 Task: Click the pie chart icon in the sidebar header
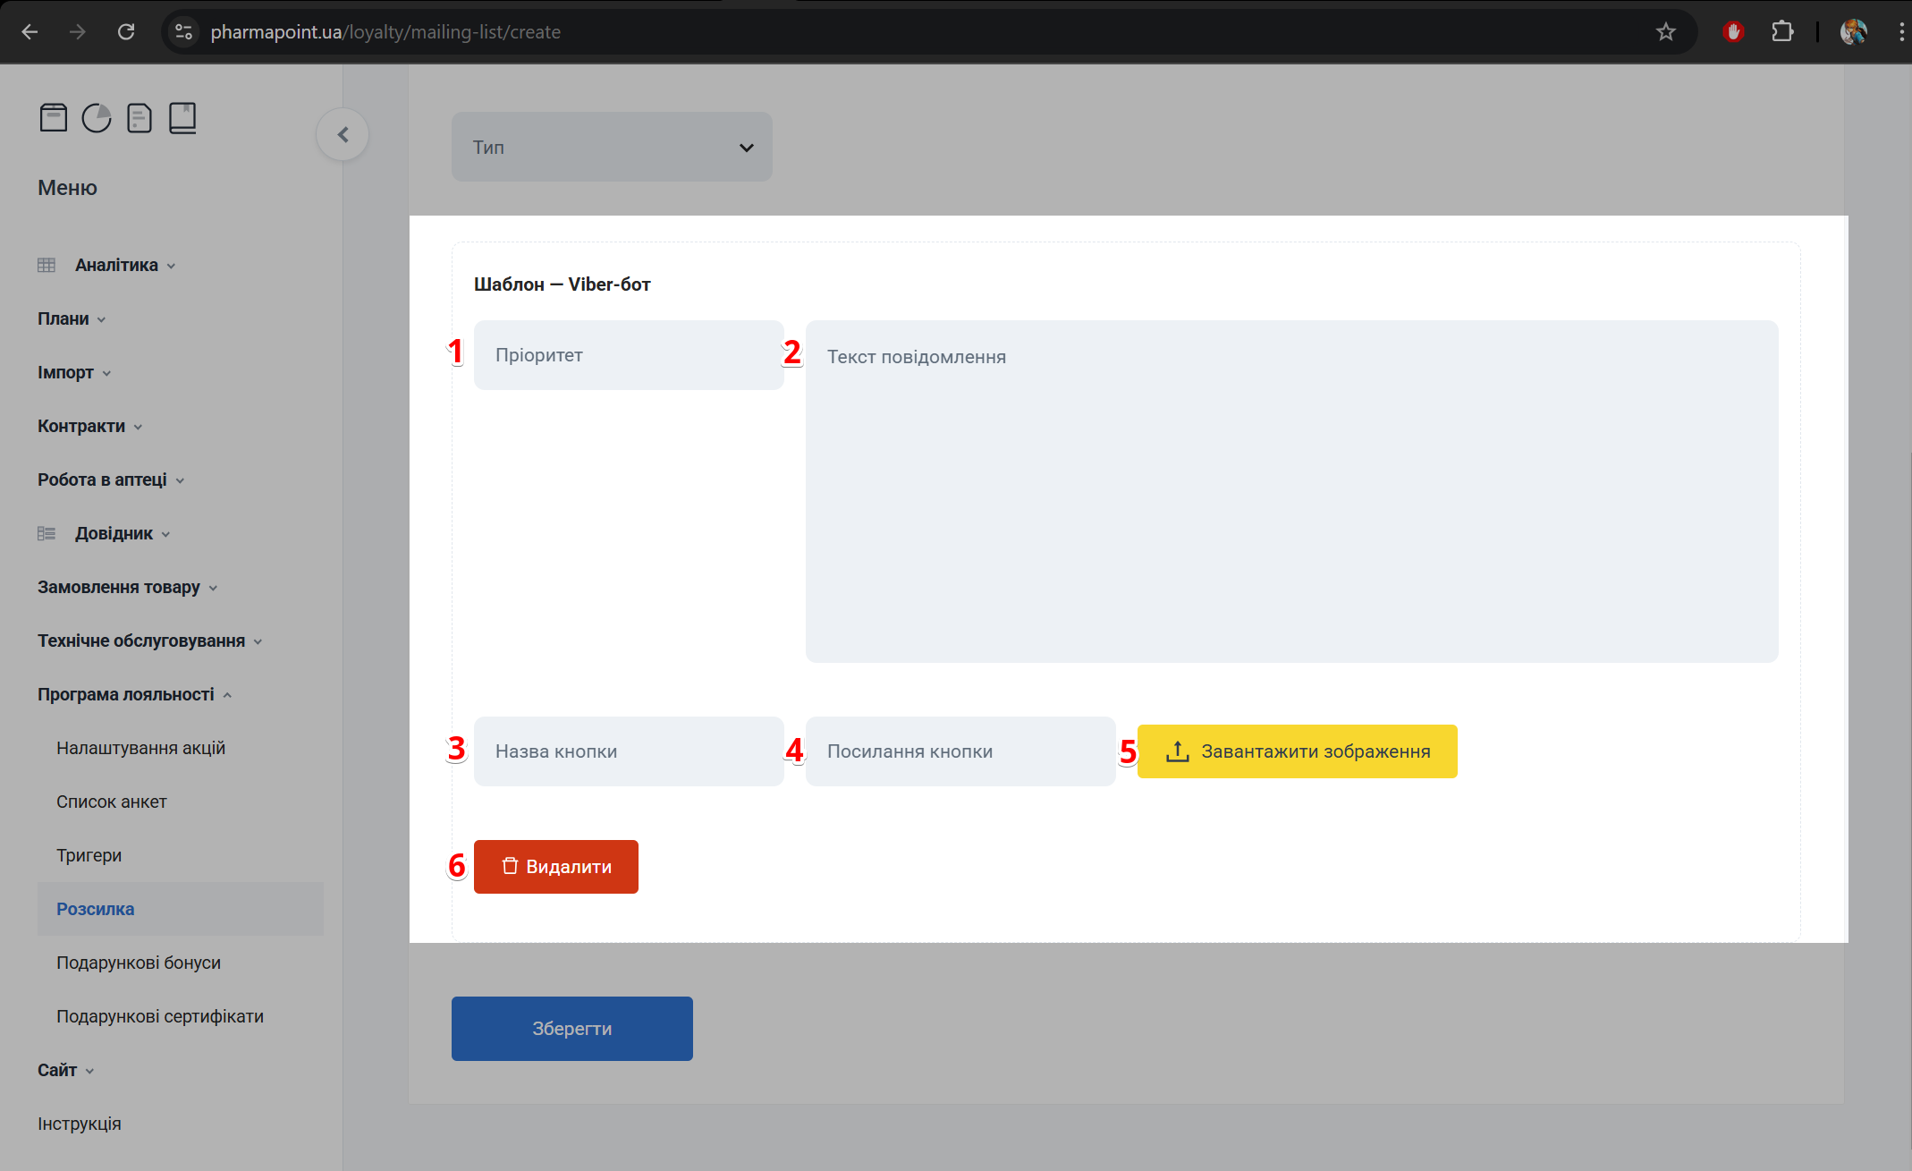97,117
